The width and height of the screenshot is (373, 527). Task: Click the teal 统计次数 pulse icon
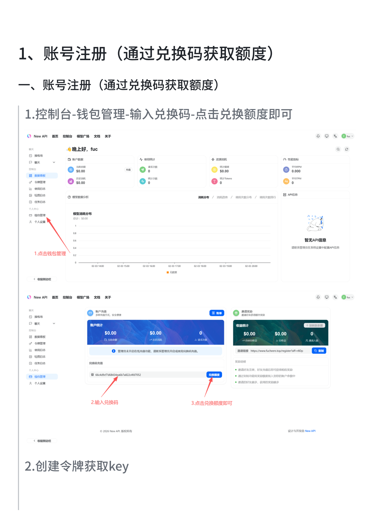143,181
